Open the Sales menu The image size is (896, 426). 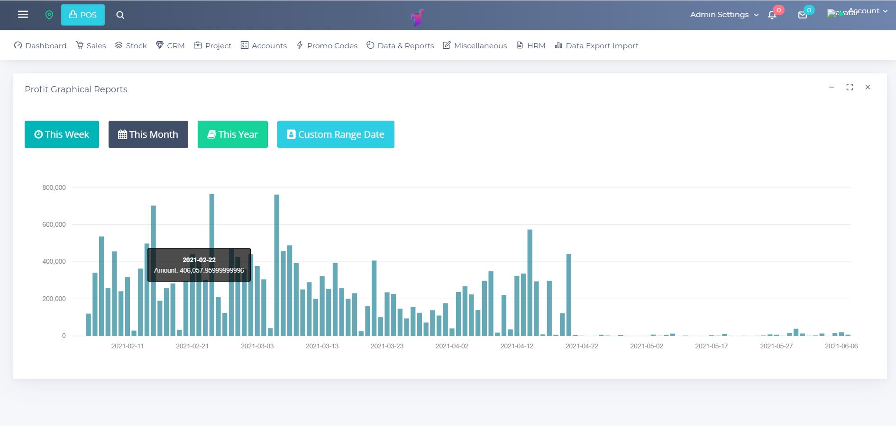pyautogui.click(x=91, y=45)
